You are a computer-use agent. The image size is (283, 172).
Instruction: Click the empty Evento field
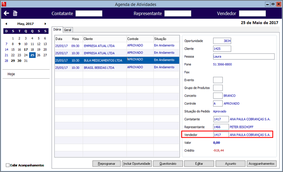(x=218, y=80)
